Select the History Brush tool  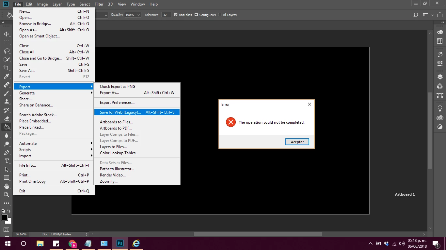coord(6,110)
